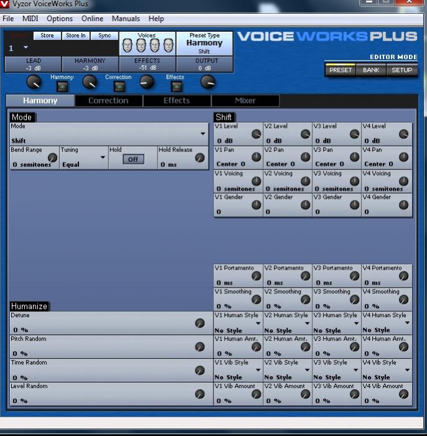The width and height of the screenshot is (427, 436).
Task: Expand the V1 Vib Style dropdown
Action: (x=258, y=370)
